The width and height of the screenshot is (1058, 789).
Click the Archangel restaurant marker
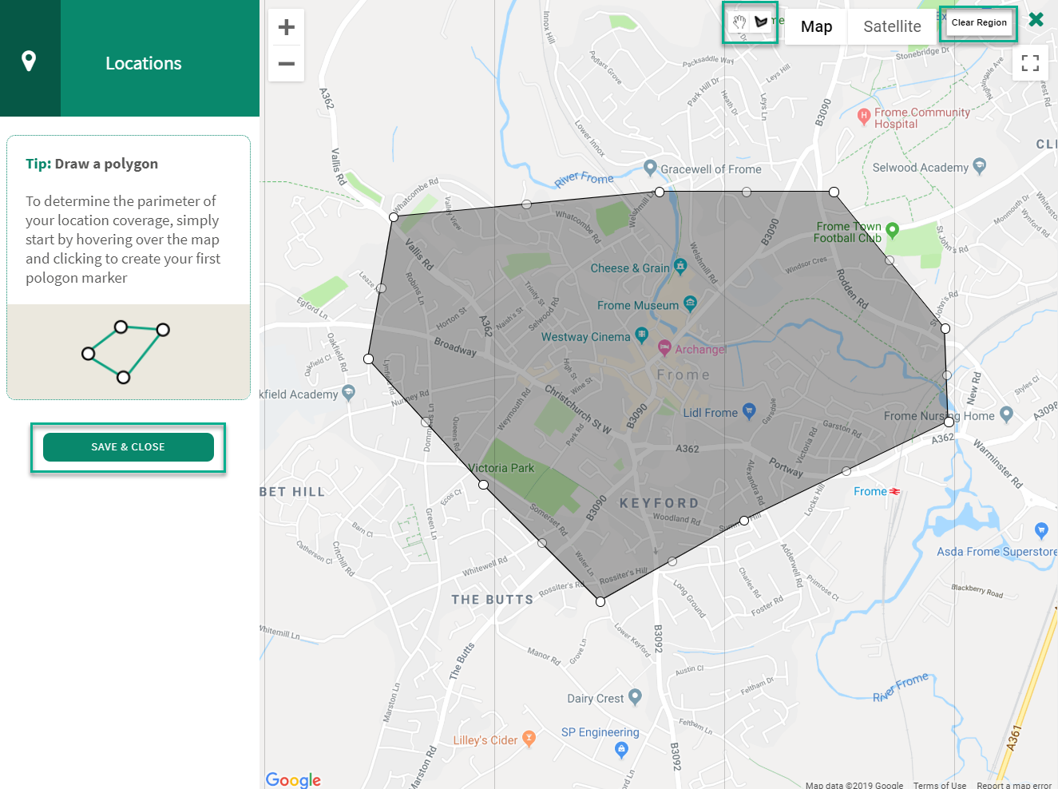coord(664,347)
